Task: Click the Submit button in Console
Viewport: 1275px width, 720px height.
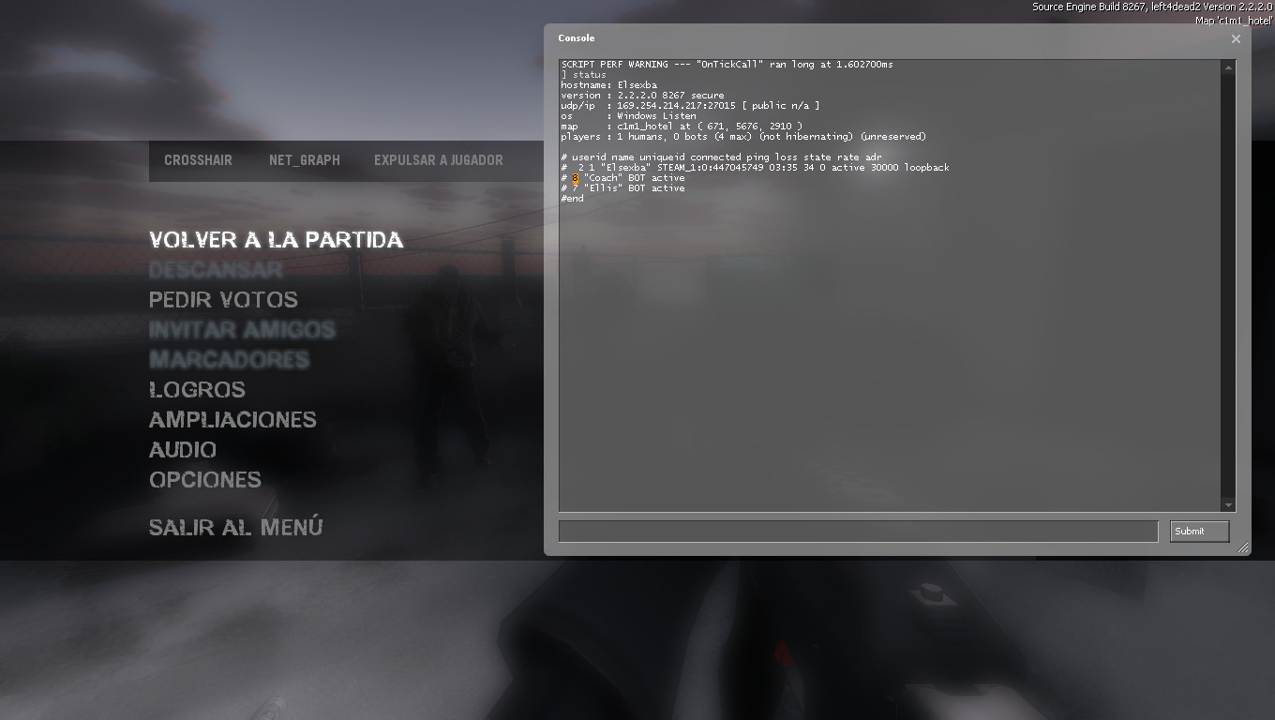Action: [x=1199, y=532]
